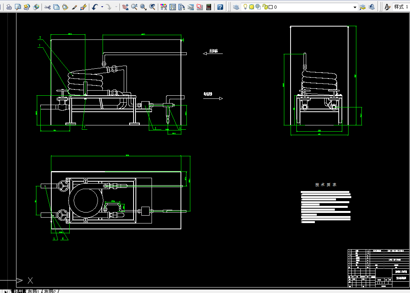Image resolution: width=410 pixels, height=293 pixels.
Task: Open the Properties palette icon
Action: pos(164,7)
